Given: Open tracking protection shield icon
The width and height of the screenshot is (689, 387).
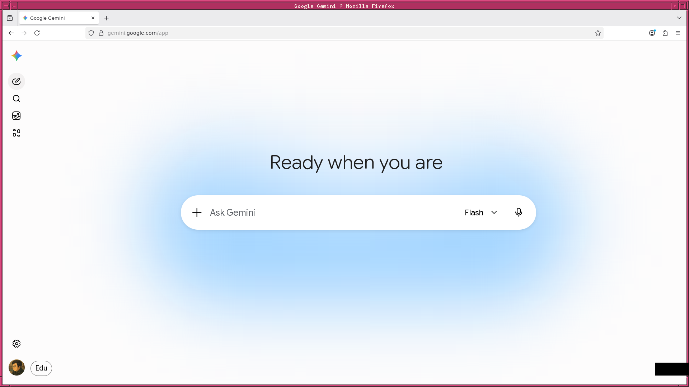Looking at the screenshot, I should (x=91, y=33).
